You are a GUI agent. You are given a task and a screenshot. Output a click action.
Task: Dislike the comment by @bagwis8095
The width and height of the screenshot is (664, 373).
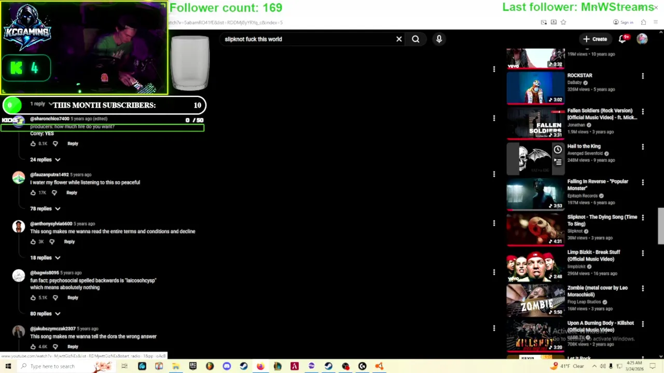point(55,297)
